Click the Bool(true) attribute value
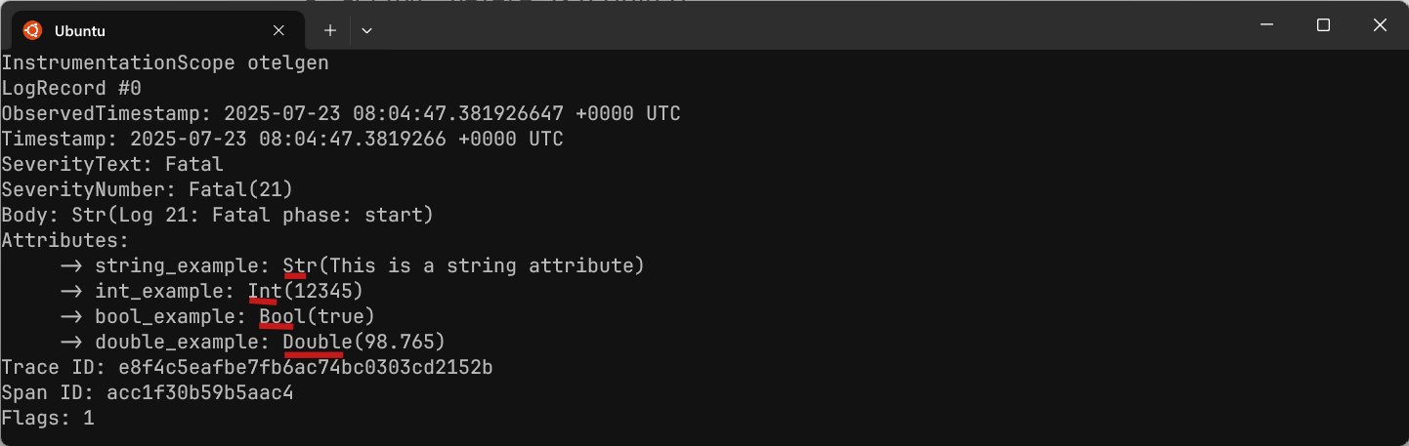 317,317
